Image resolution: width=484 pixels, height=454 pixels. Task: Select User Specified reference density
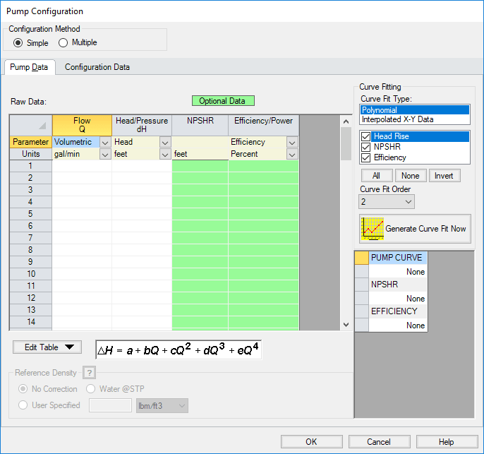tap(23, 405)
